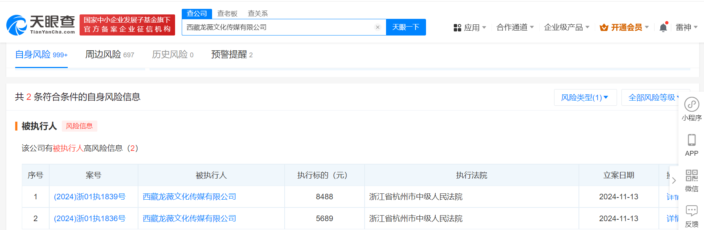Open the 风险类型(1) filter dropdown
Screen dimensions: 704x230
pos(585,97)
